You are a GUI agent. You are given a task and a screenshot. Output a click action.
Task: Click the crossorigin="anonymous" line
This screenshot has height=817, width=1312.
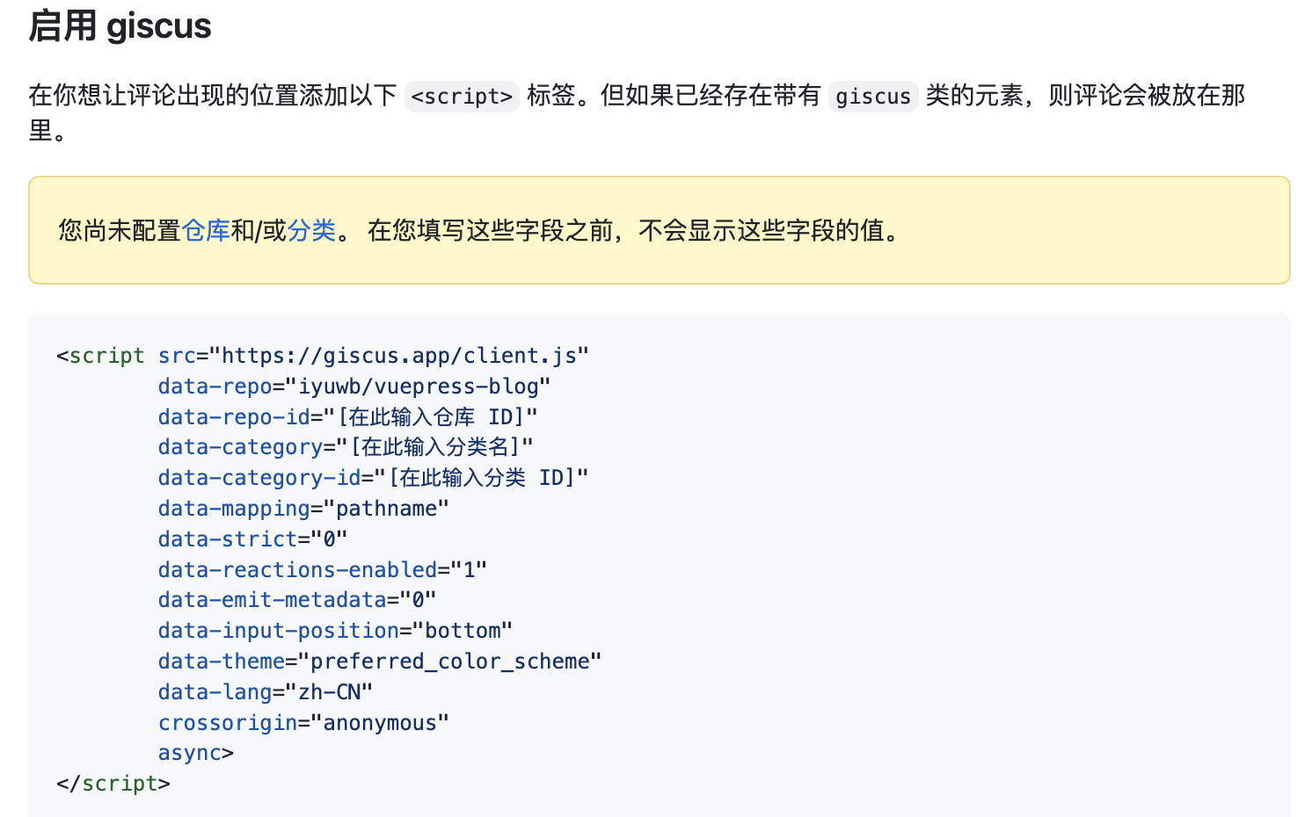[303, 723]
